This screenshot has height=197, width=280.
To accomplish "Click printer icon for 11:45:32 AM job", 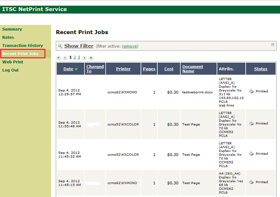I will 251,154.
